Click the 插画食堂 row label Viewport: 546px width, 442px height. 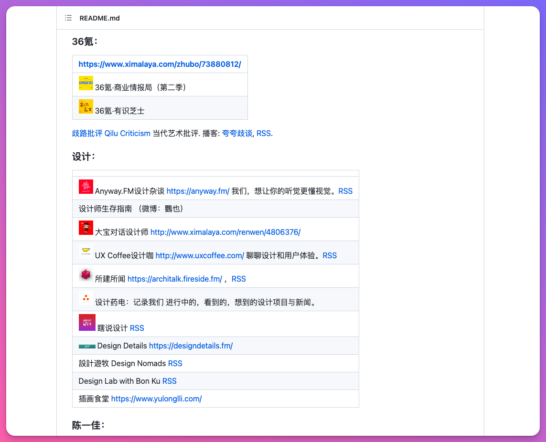click(x=94, y=399)
